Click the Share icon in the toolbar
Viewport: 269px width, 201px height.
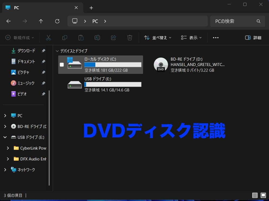114,38
